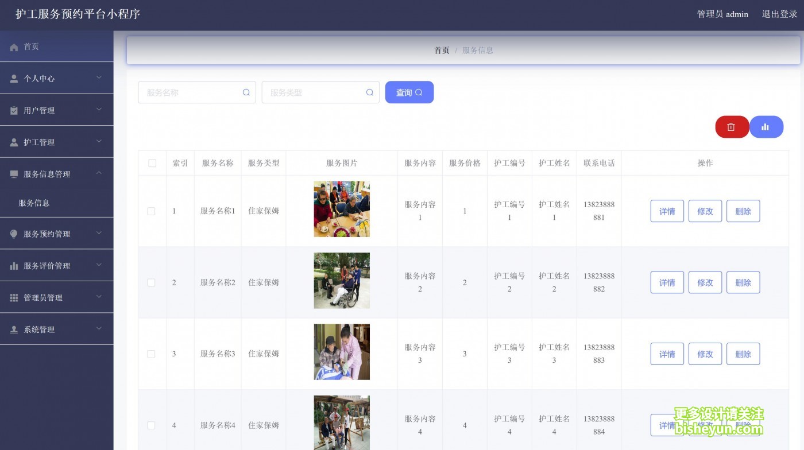Click the monitor icon beside 服务信息管理
The width and height of the screenshot is (804, 450).
pyautogui.click(x=14, y=174)
